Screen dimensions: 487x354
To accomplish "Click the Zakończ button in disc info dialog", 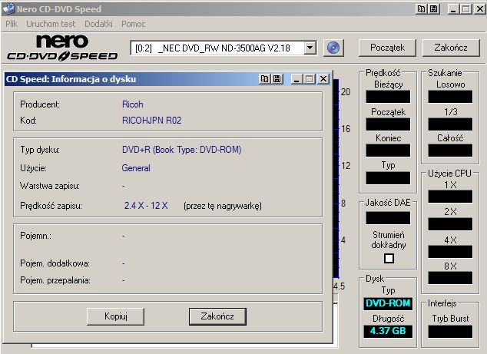I will point(217,316).
